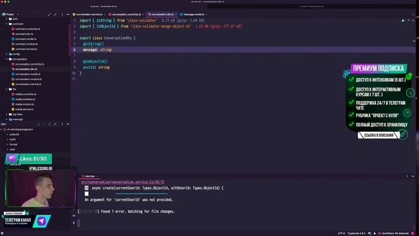Collapse the file folder
This screenshot has width=419, height=236.
[x=7, y=89]
